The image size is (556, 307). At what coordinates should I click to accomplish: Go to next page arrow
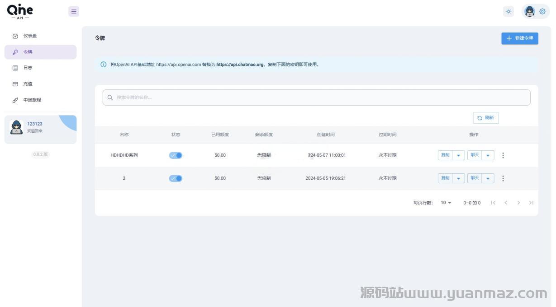tap(518, 203)
